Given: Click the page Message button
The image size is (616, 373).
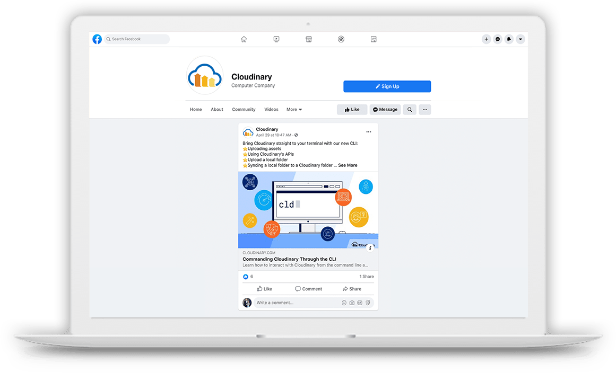Looking at the screenshot, I should click(385, 110).
